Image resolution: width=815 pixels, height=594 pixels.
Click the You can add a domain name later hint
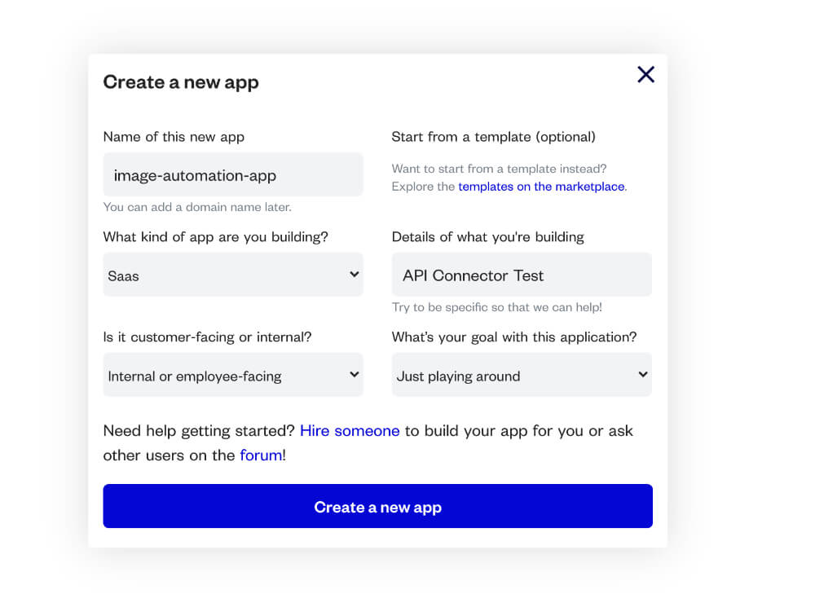coord(197,207)
